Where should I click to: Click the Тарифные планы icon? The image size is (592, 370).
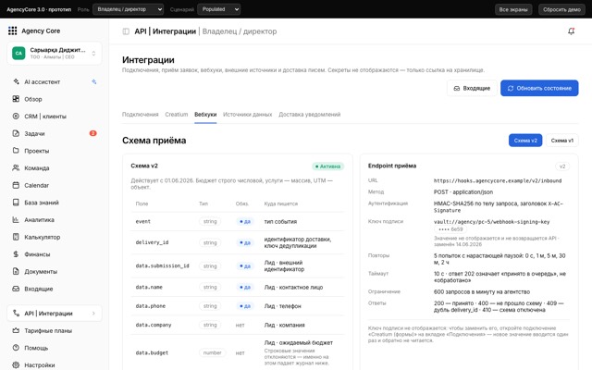tap(16, 331)
